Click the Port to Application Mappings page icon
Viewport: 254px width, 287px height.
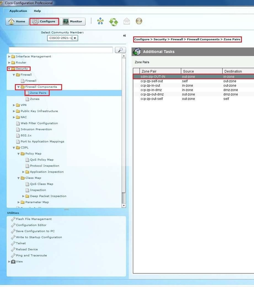click(18, 142)
